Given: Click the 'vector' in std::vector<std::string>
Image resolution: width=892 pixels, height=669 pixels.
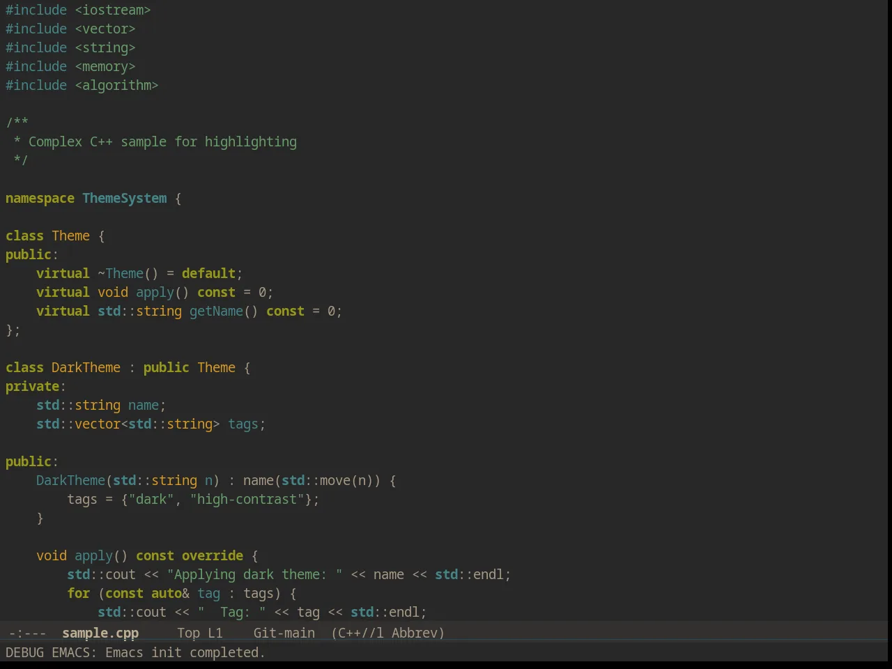Looking at the screenshot, I should click(x=98, y=424).
